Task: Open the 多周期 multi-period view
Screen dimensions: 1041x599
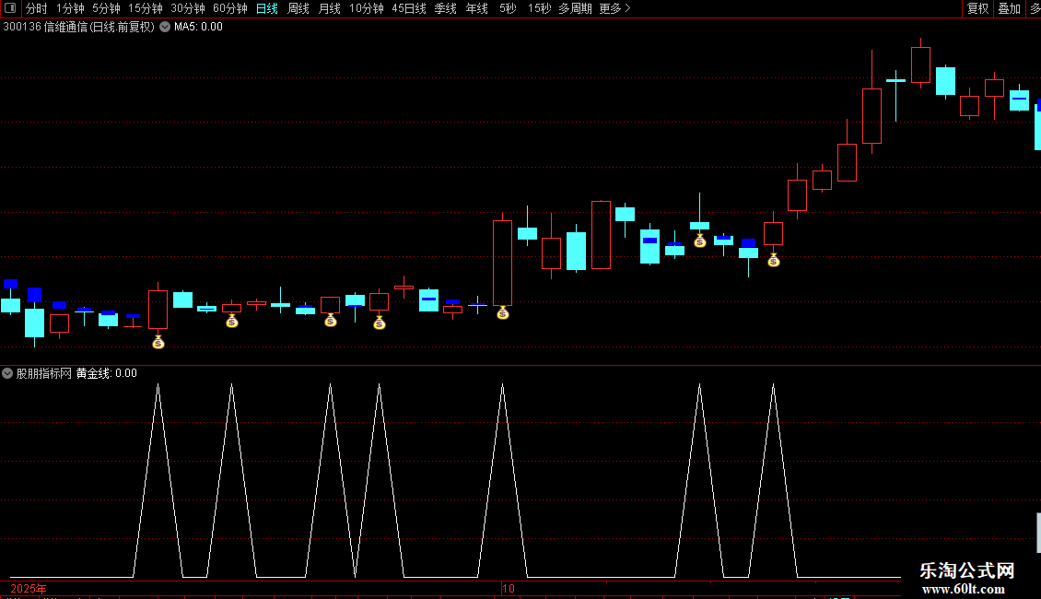Action: pyautogui.click(x=575, y=8)
